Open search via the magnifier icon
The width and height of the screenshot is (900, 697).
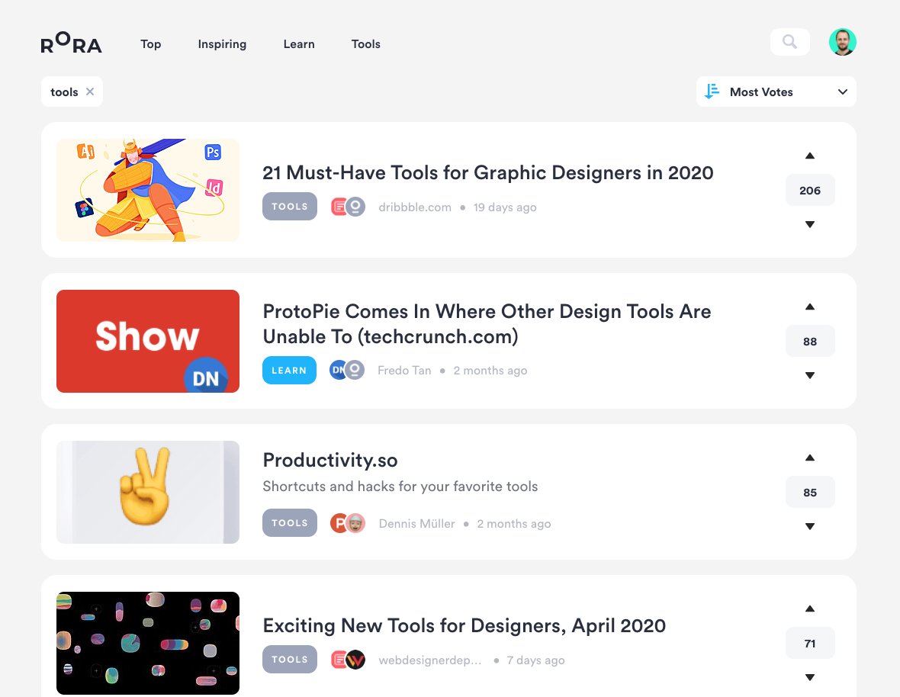[x=789, y=42]
